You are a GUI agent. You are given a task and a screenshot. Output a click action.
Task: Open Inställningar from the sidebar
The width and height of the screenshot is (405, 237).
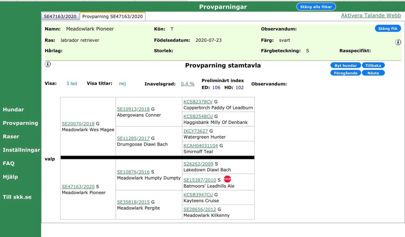[x=21, y=150]
